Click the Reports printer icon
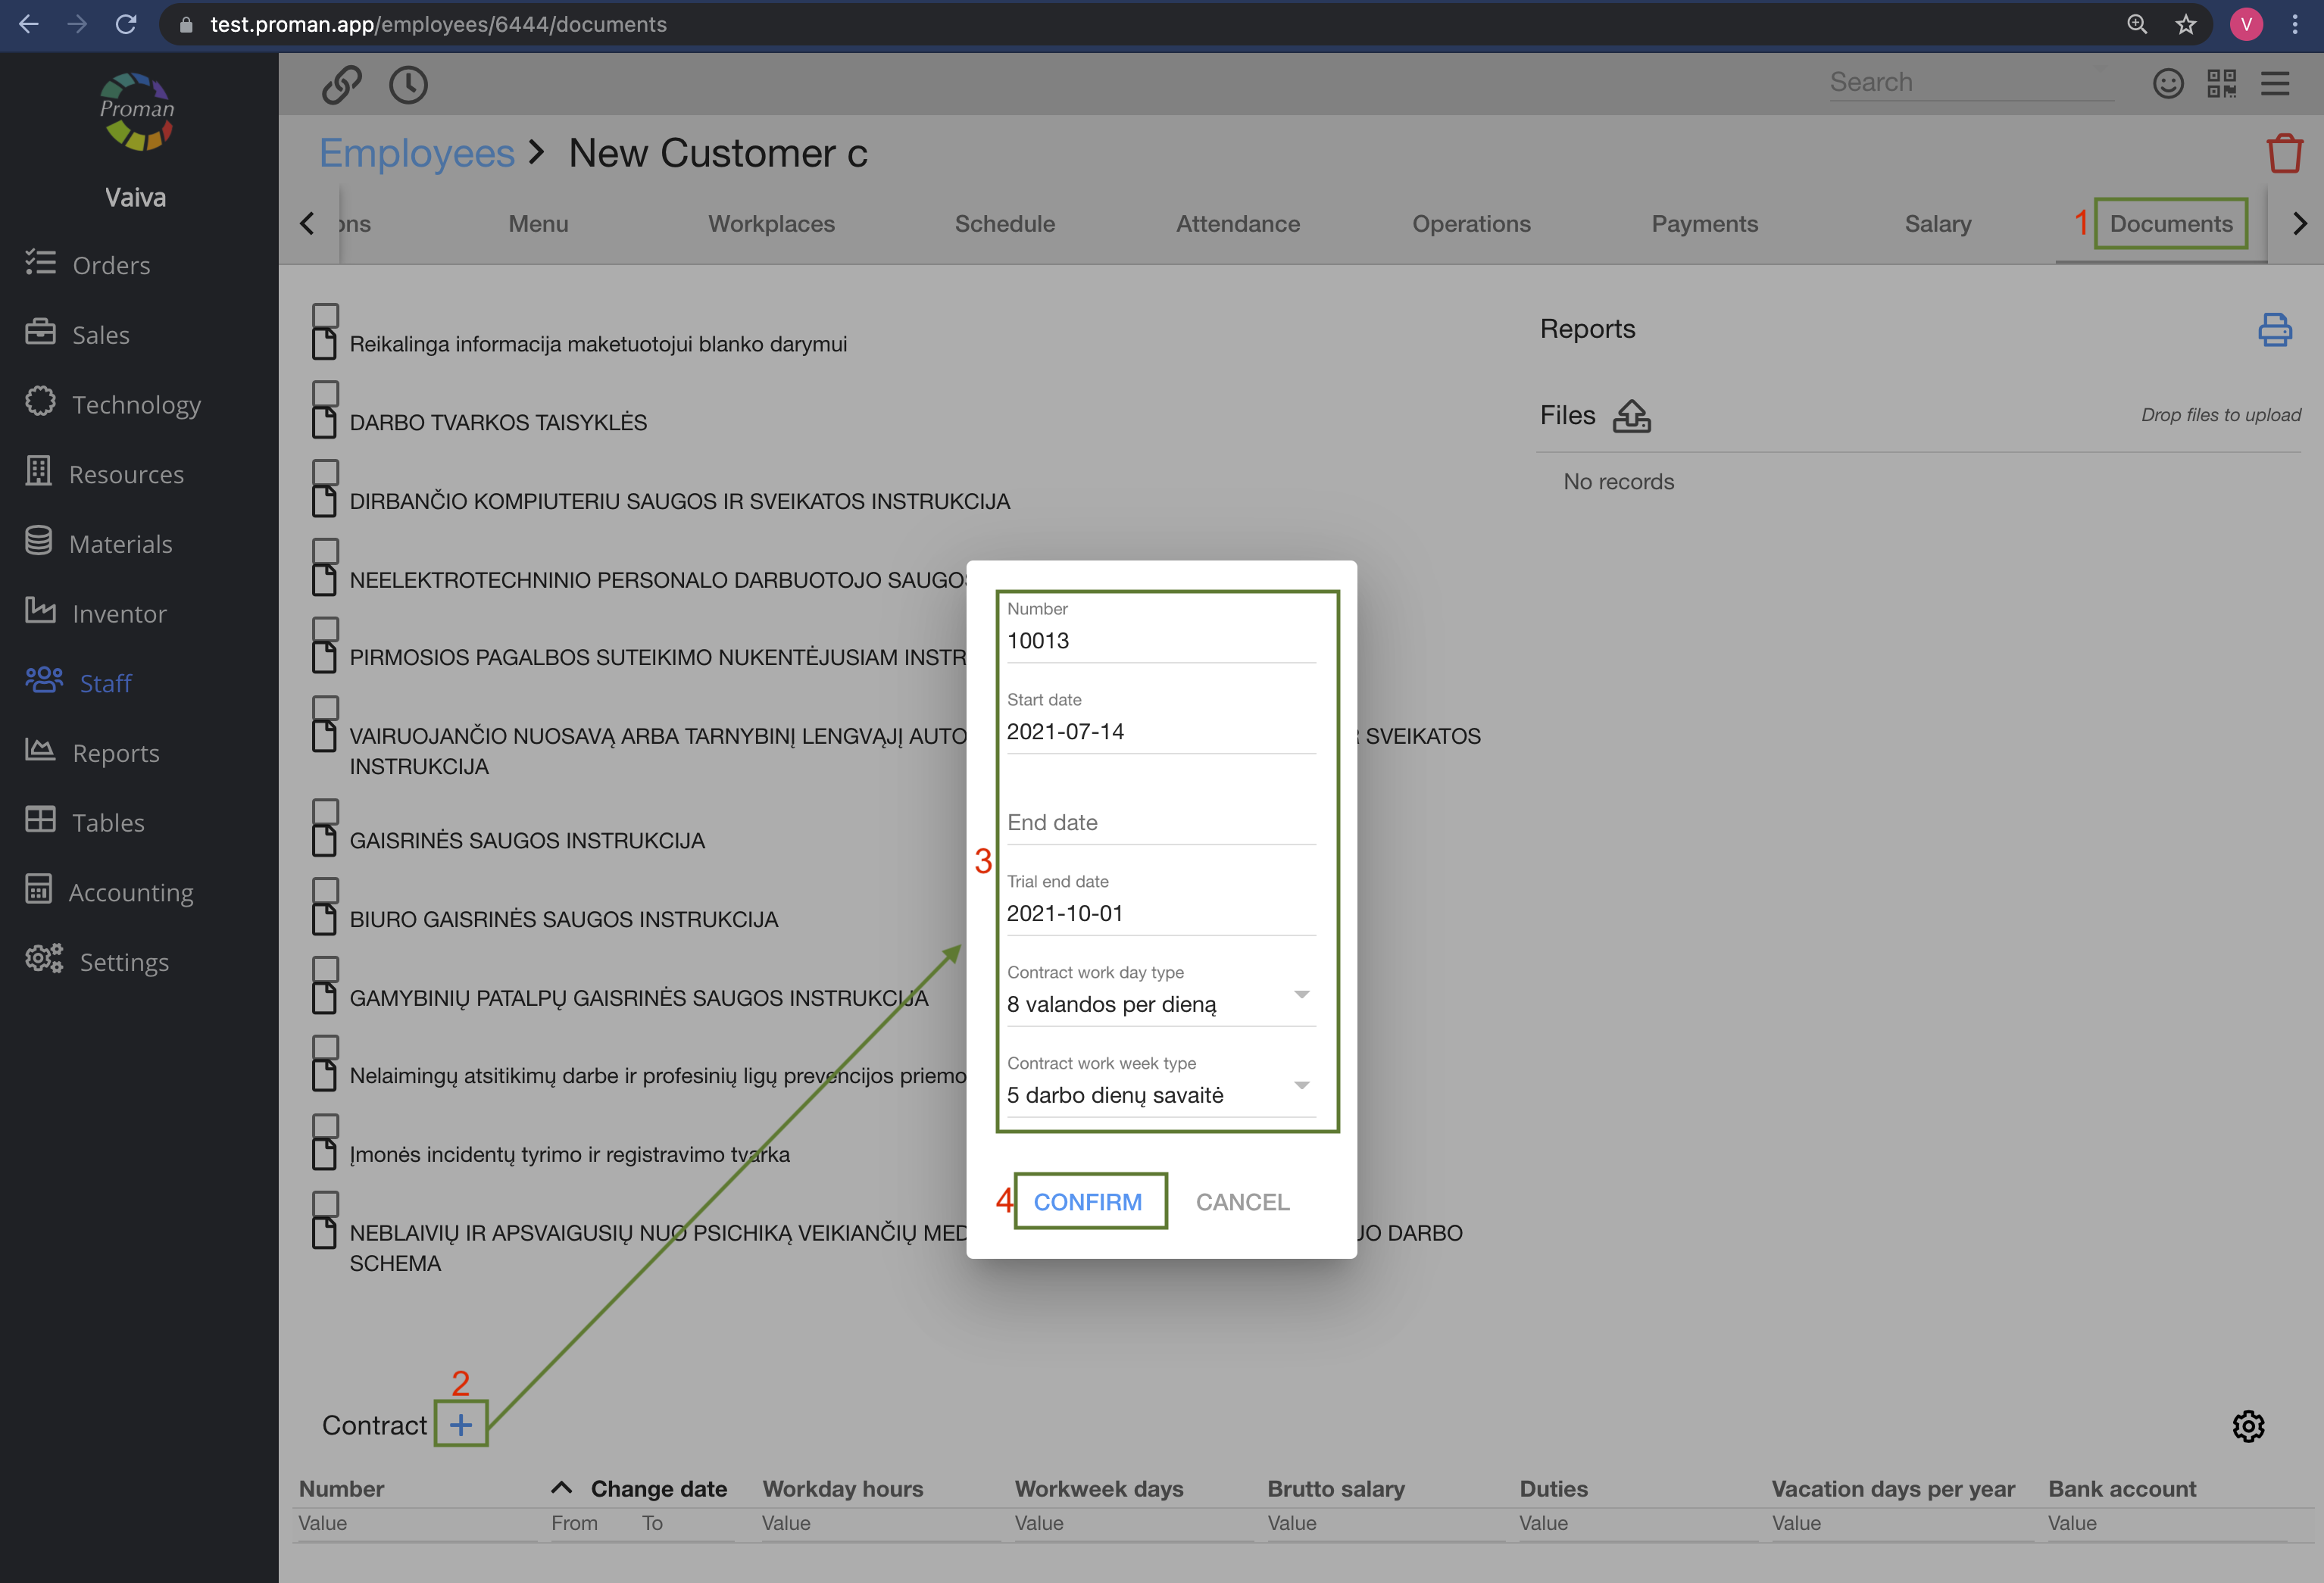This screenshot has width=2324, height=1583. click(2274, 329)
